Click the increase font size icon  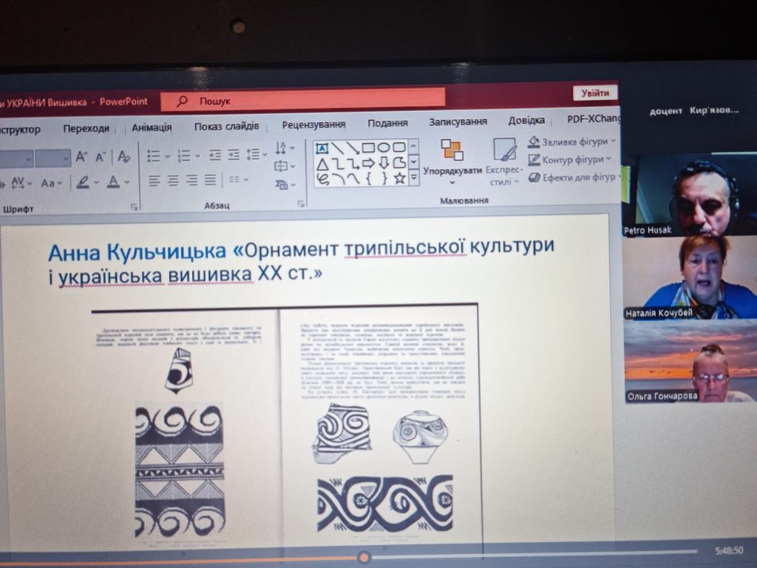click(81, 157)
